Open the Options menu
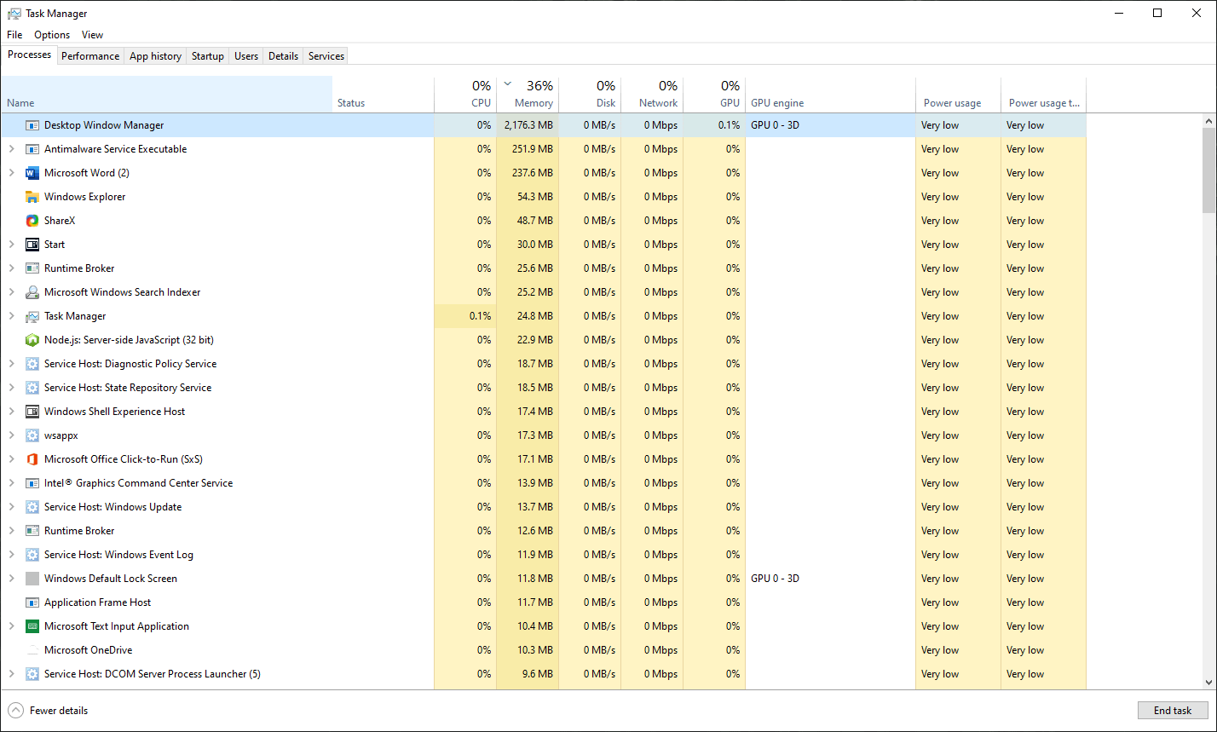 pyautogui.click(x=52, y=35)
